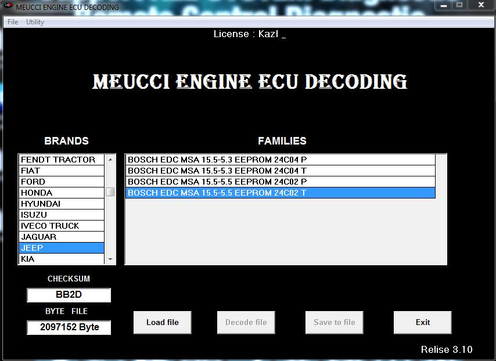The width and height of the screenshot is (496, 361).
Task: Click the Exit button
Action: click(x=422, y=323)
